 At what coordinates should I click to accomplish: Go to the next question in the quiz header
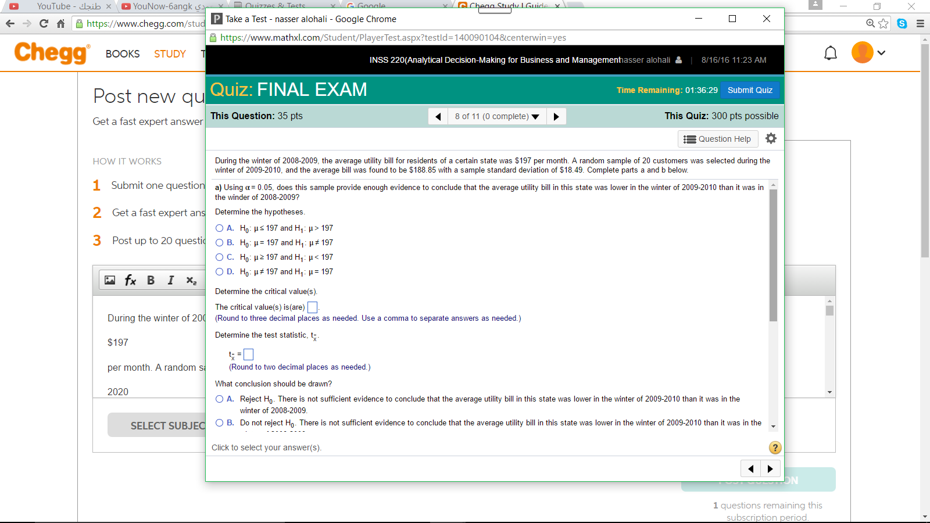556,116
